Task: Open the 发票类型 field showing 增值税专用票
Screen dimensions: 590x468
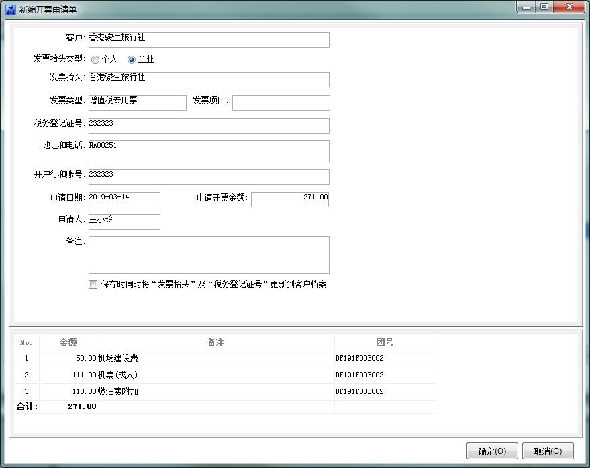Action: click(138, 103)
